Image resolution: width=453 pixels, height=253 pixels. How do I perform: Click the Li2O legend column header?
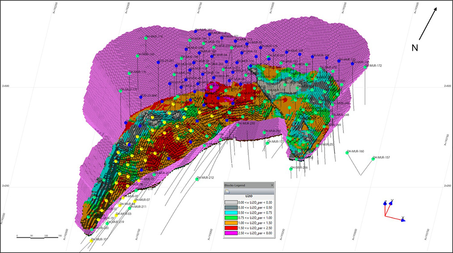(x=249, y=196)
